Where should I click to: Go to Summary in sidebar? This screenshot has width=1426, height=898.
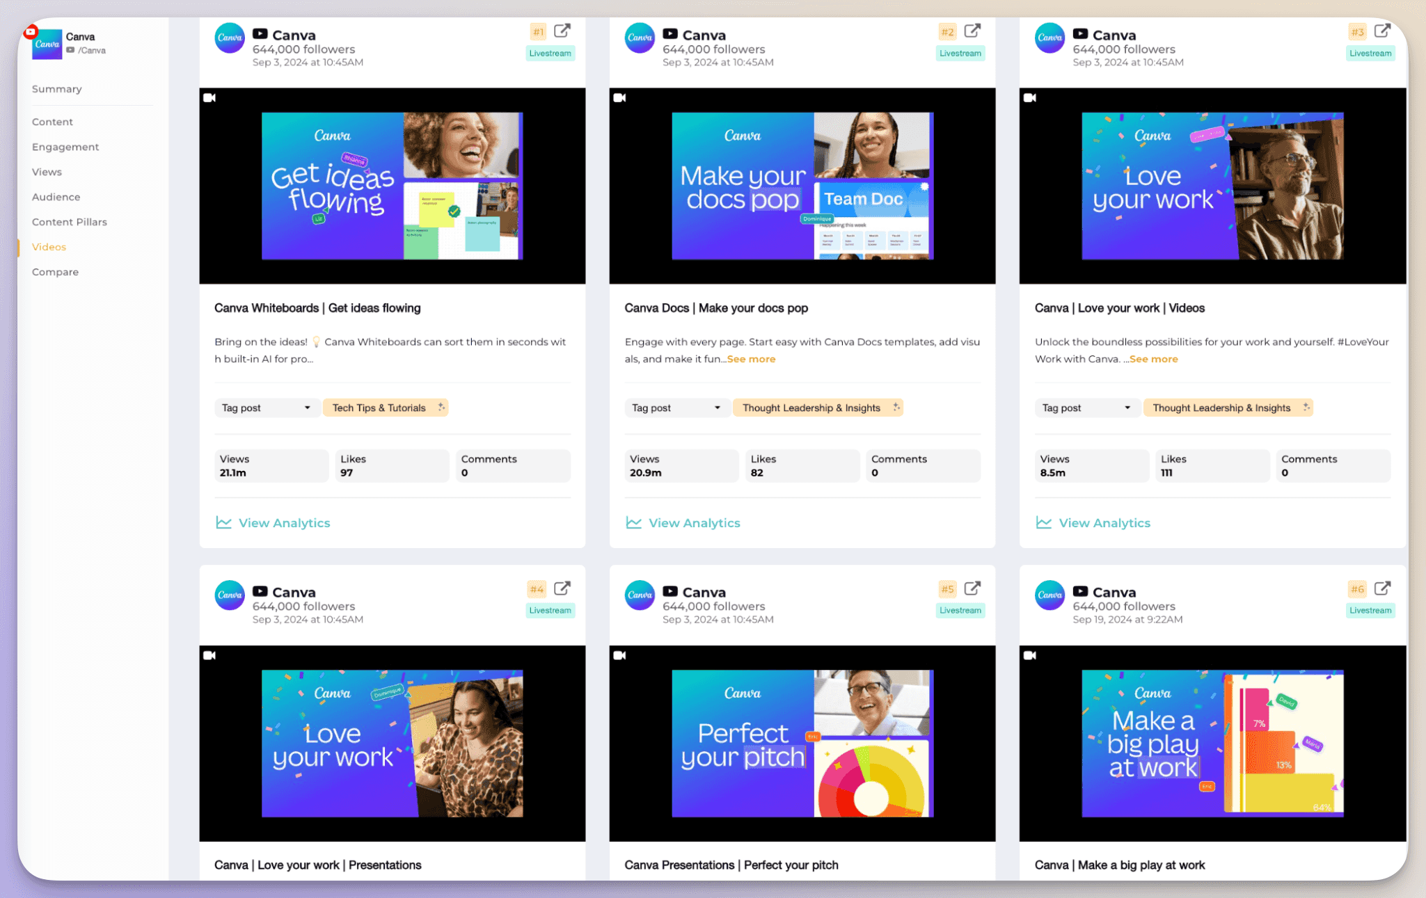click(57, 89)
